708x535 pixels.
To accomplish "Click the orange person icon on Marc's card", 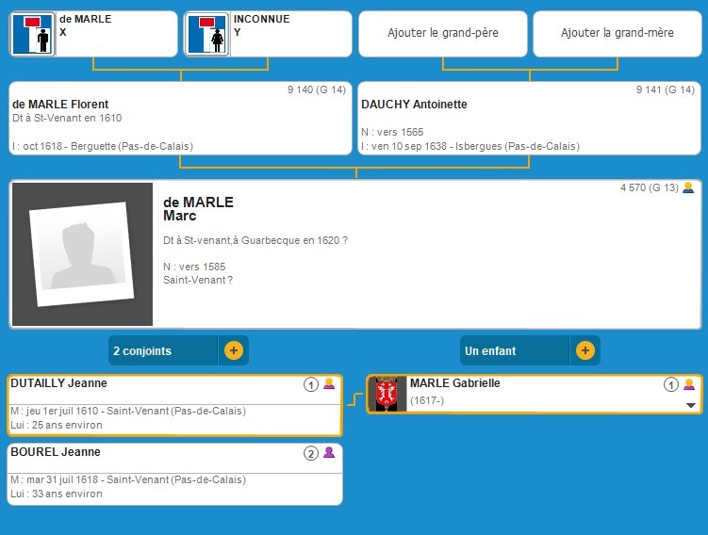I will (x=688, y=187).
